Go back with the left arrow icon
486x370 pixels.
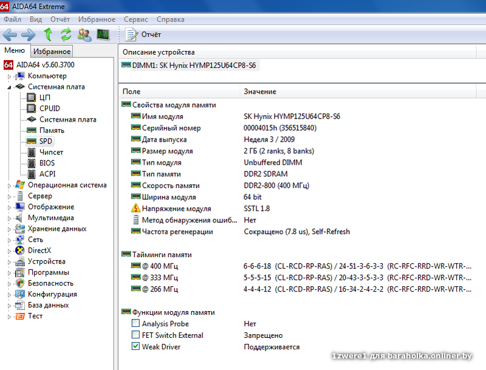[10, 35]
